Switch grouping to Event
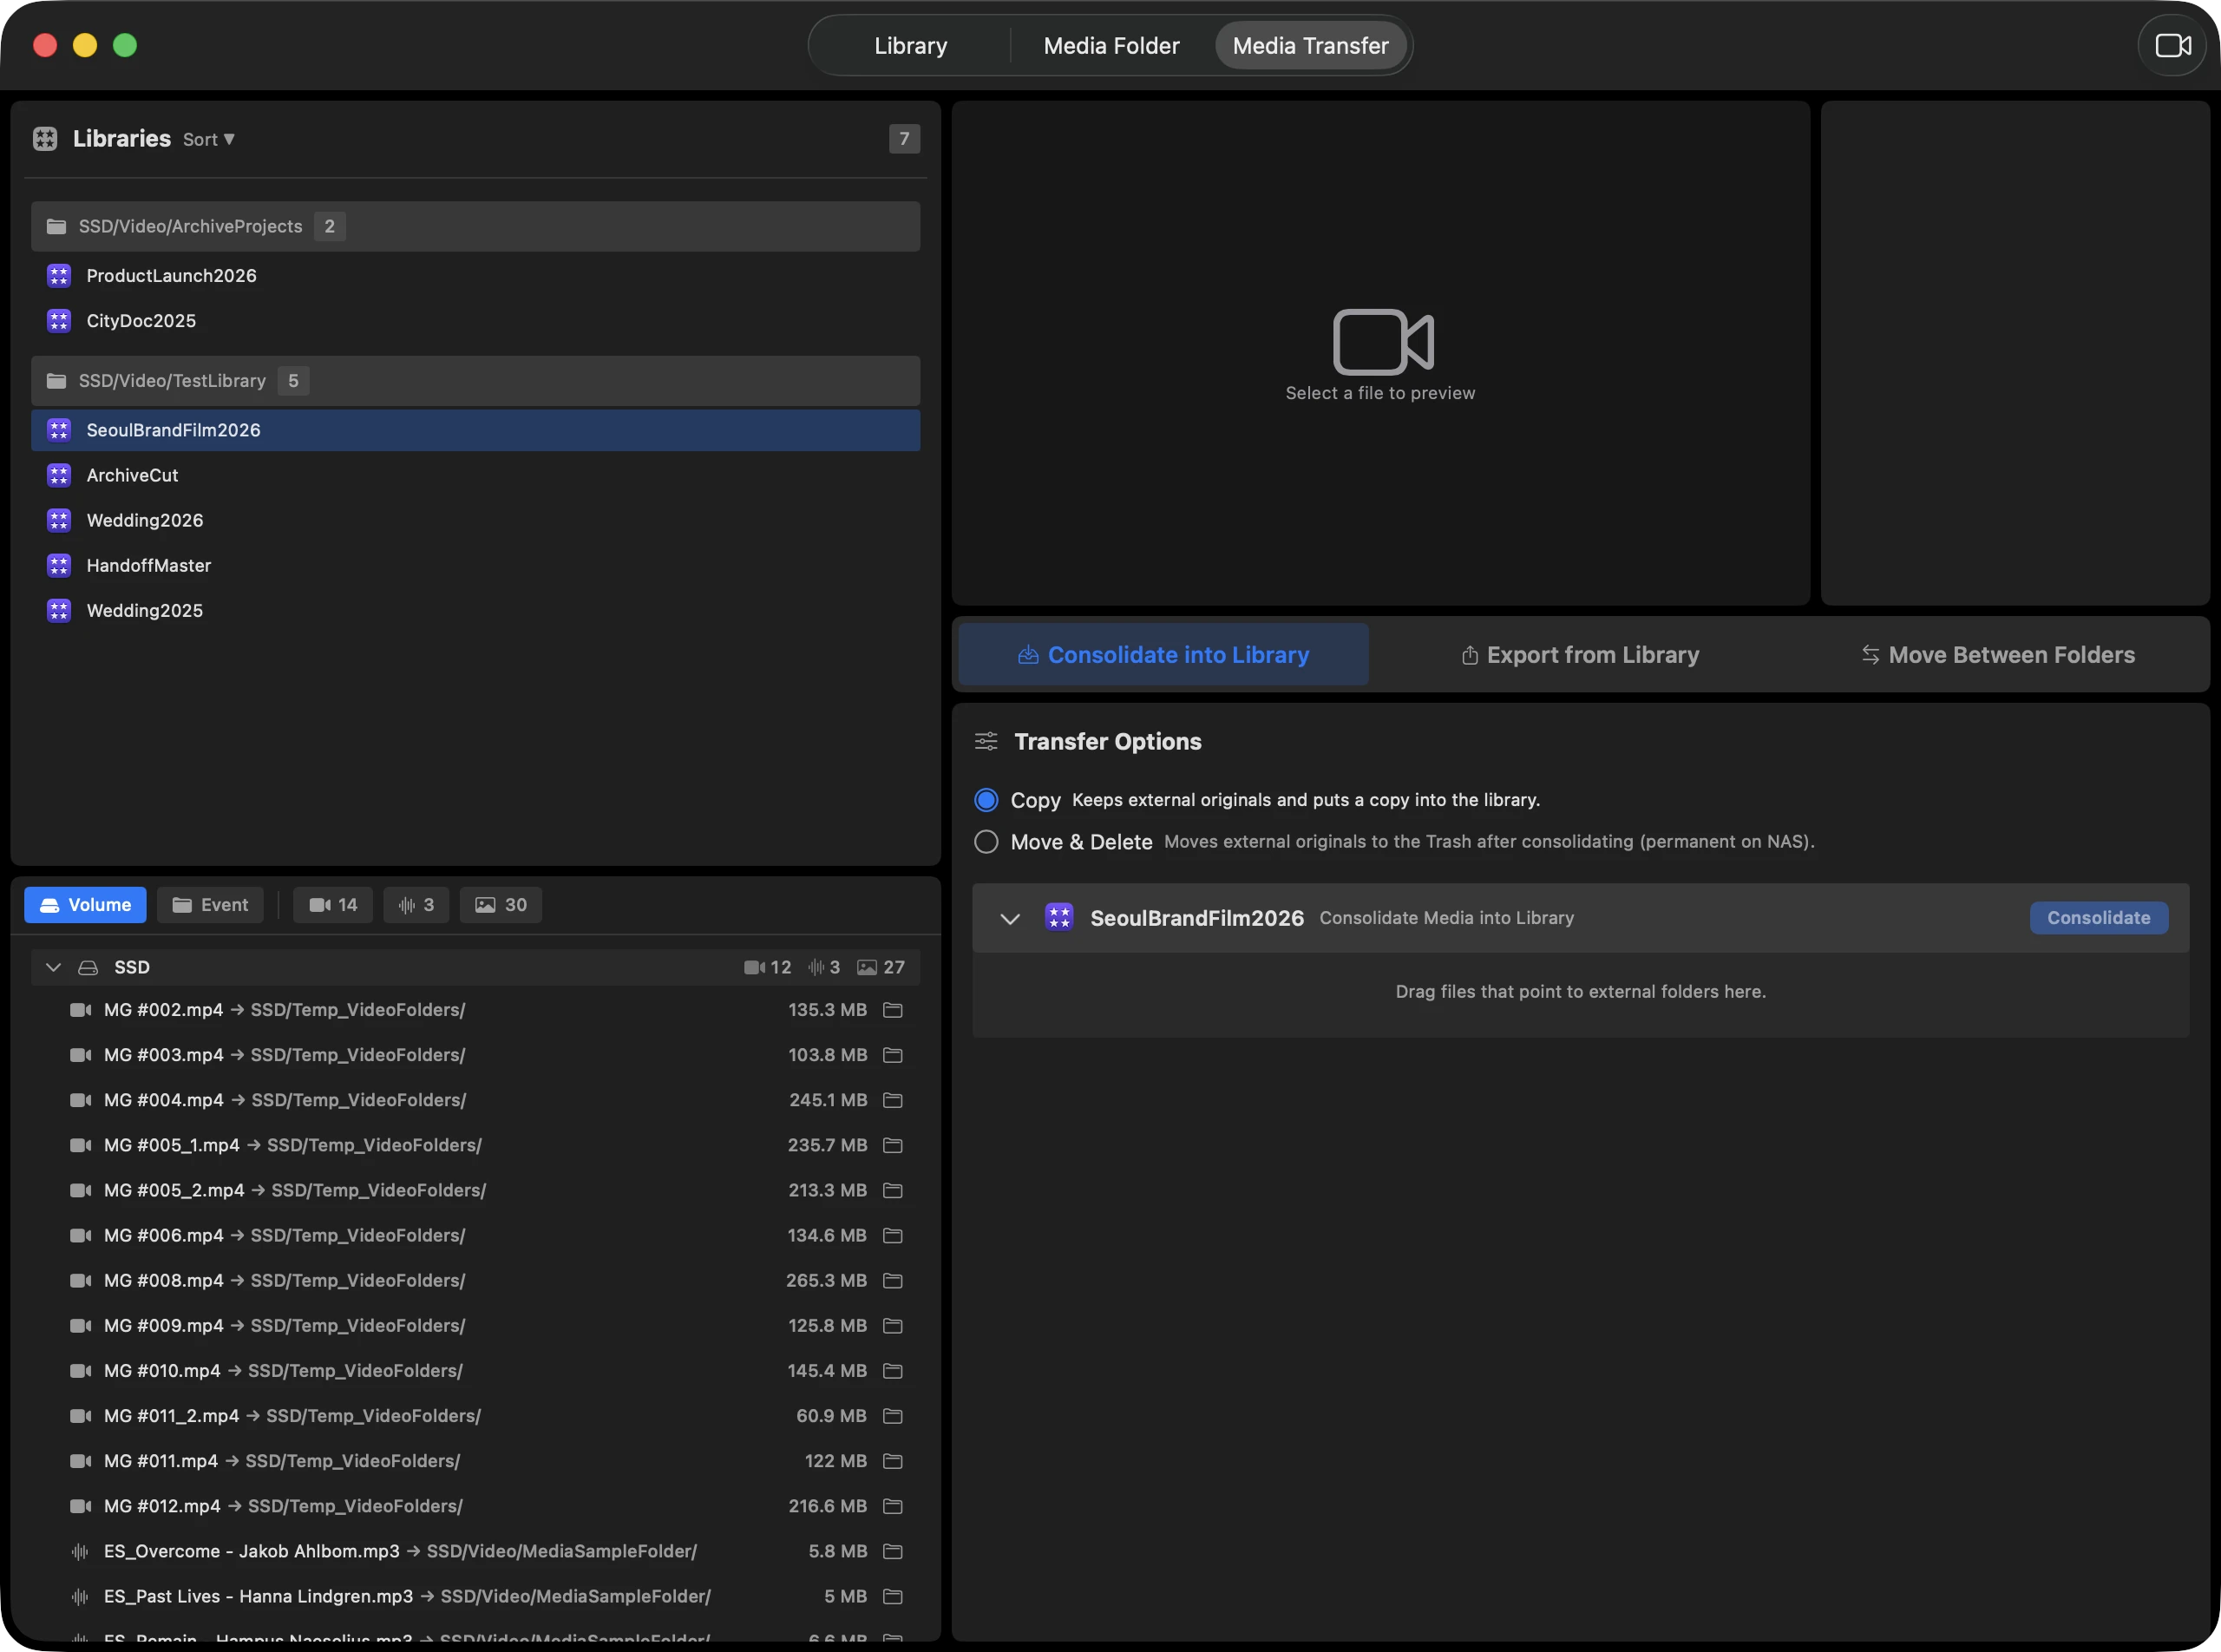This screenshot has width=2221, height=1652. point(210,905)
